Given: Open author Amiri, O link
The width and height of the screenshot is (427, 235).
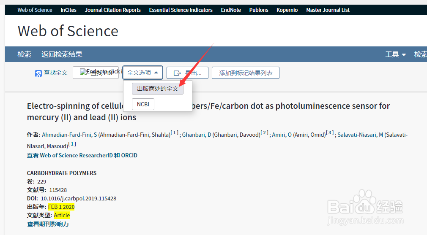Looking at the screenshot, I should [282, 135].
